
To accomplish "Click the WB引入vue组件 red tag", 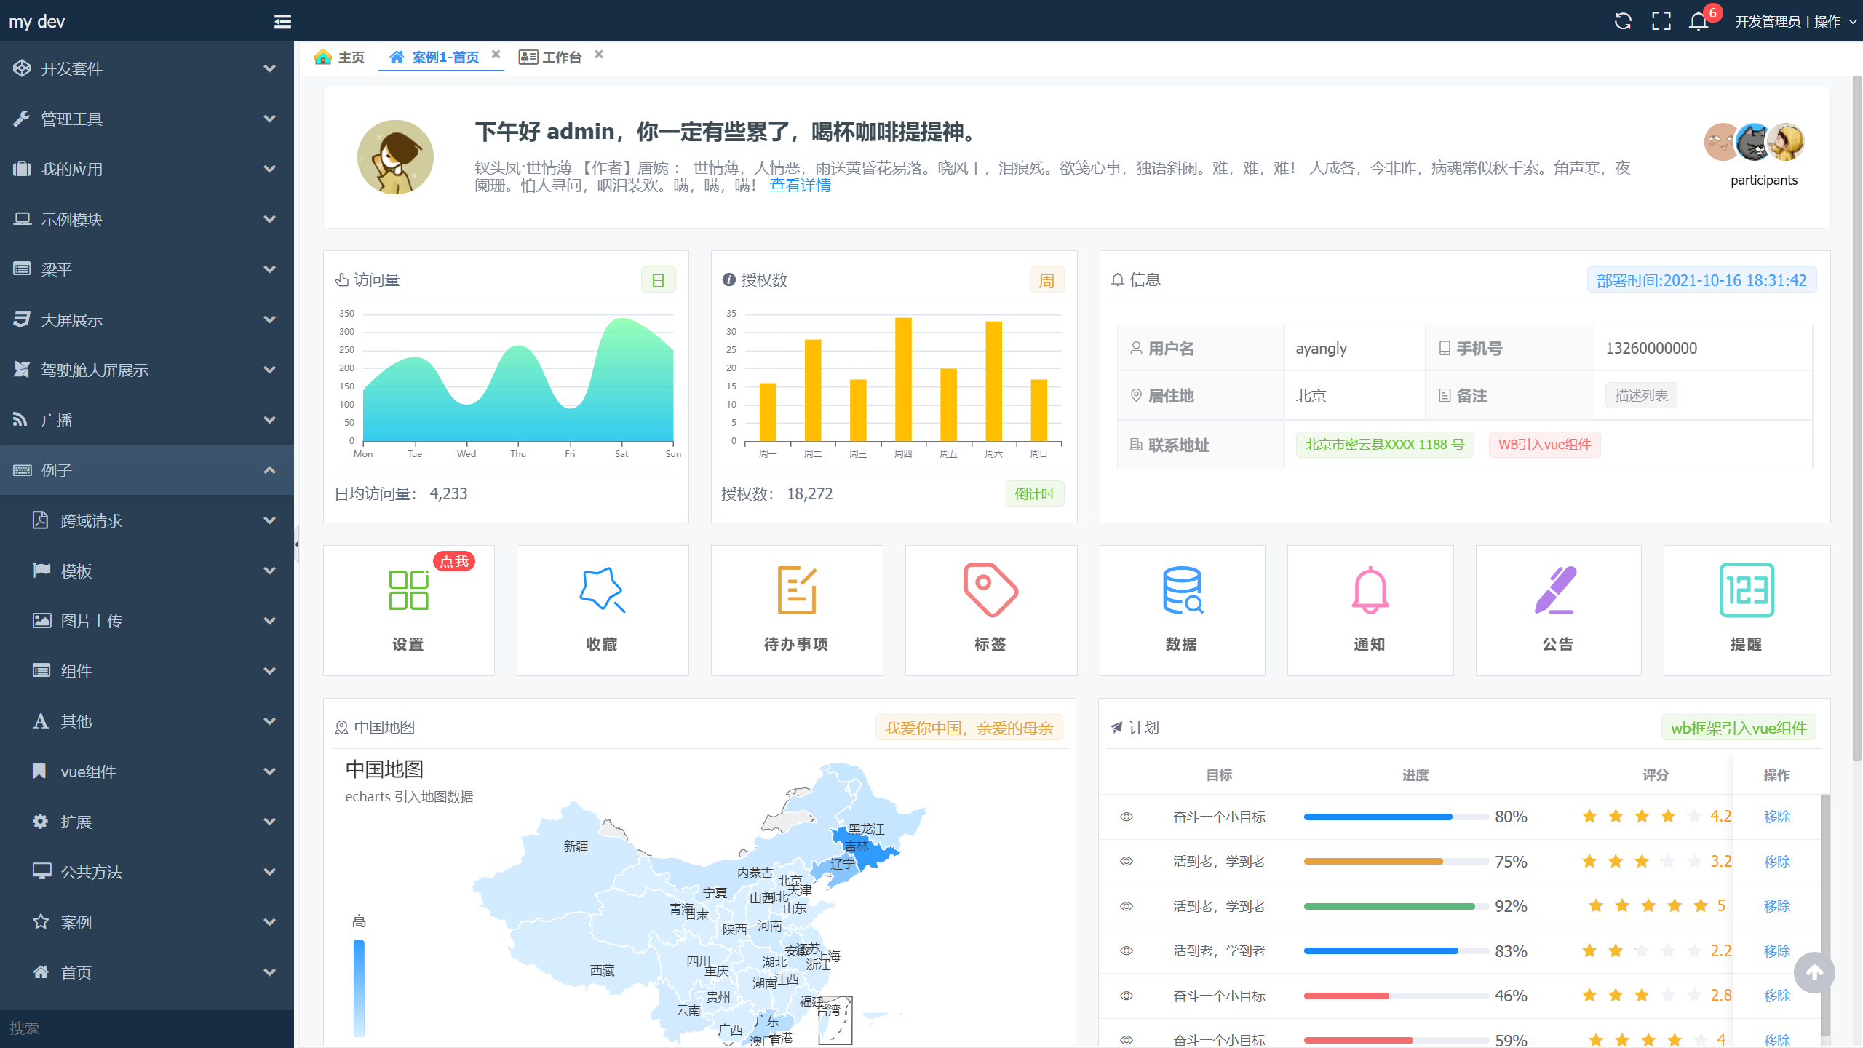I will (x=1544, y=445).
